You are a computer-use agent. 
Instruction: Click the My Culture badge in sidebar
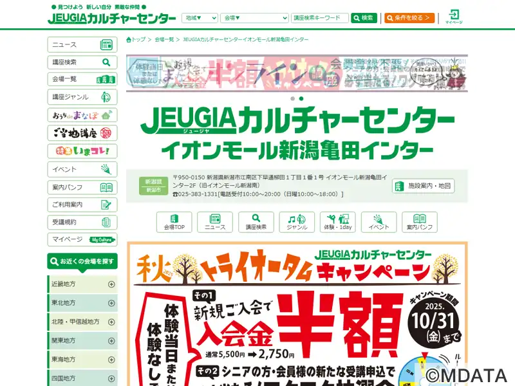[x=102, y=239]
